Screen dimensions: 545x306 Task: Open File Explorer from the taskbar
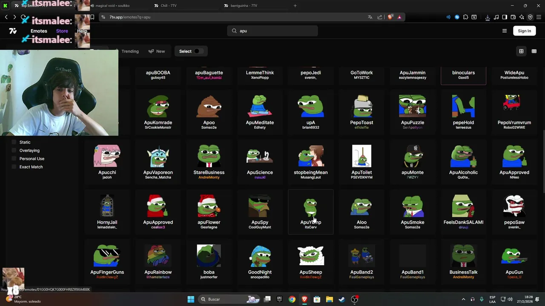coord(329,299)
